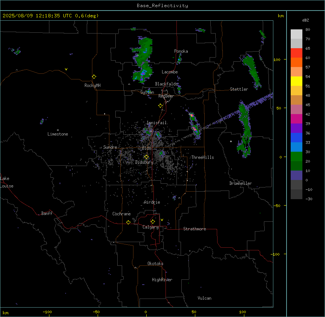This screenshot has width=325, height=317.
Task: Select the purple 39 dBZ legend swatch
Action: pos(296,128)
